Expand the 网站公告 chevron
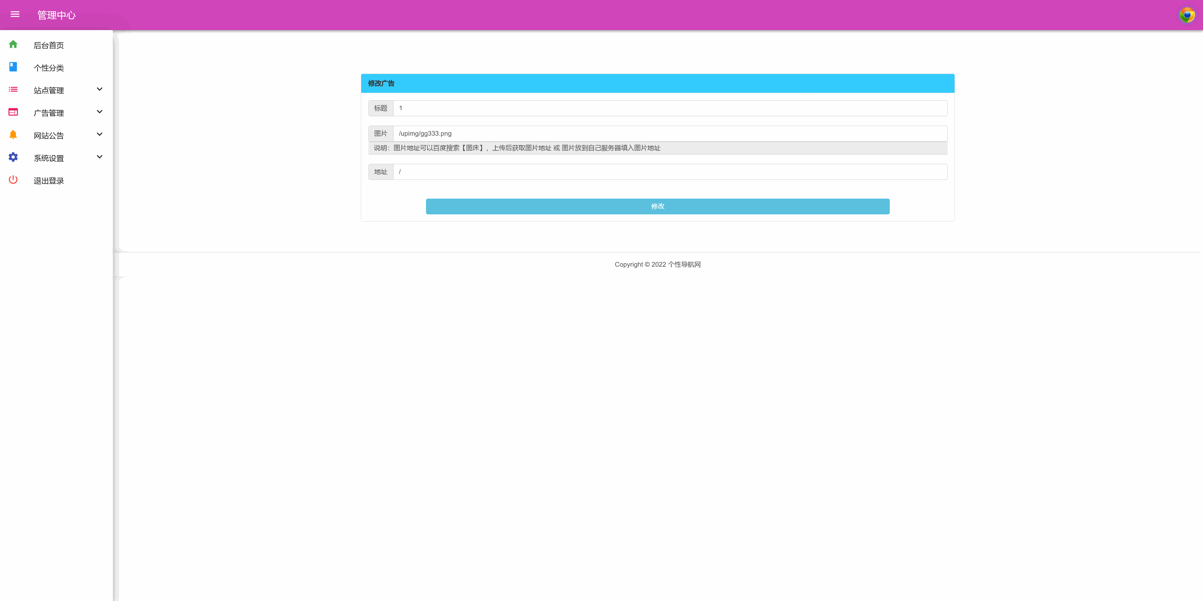This screenshot has width=1203, height=601. point(100,134)
